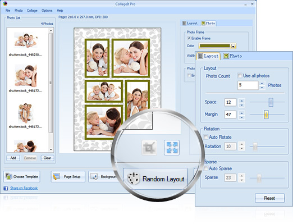
Task: Switch to enlarged Layout tab
Action: coord(208,56)
